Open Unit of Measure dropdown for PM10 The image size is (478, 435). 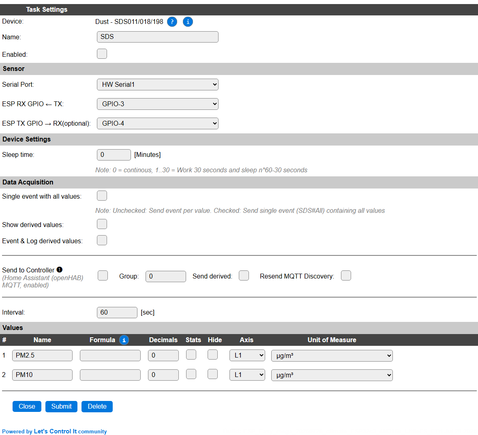pos(332,375)
